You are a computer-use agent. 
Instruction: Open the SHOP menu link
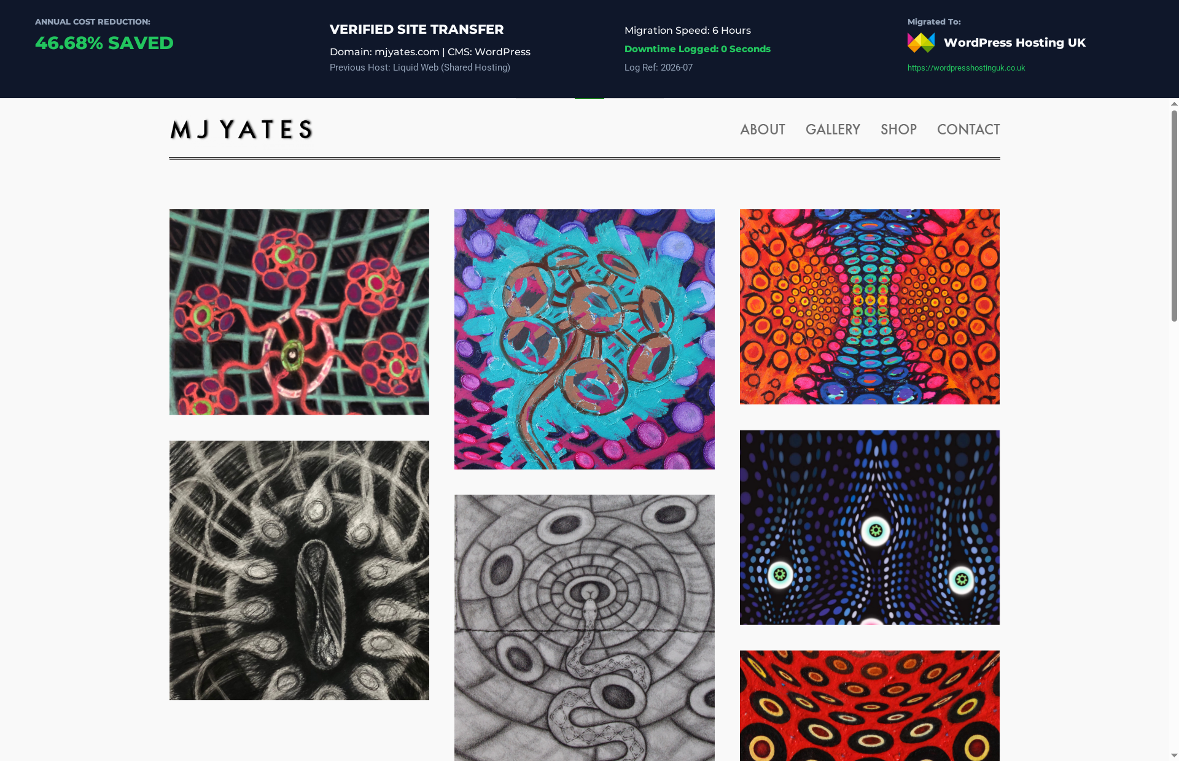point(898,129)
